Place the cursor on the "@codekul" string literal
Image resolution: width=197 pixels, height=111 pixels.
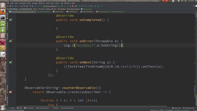click(x=85, y=45)
